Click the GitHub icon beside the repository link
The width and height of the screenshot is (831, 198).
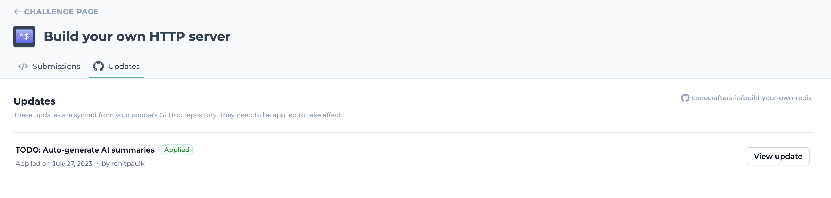685,98
